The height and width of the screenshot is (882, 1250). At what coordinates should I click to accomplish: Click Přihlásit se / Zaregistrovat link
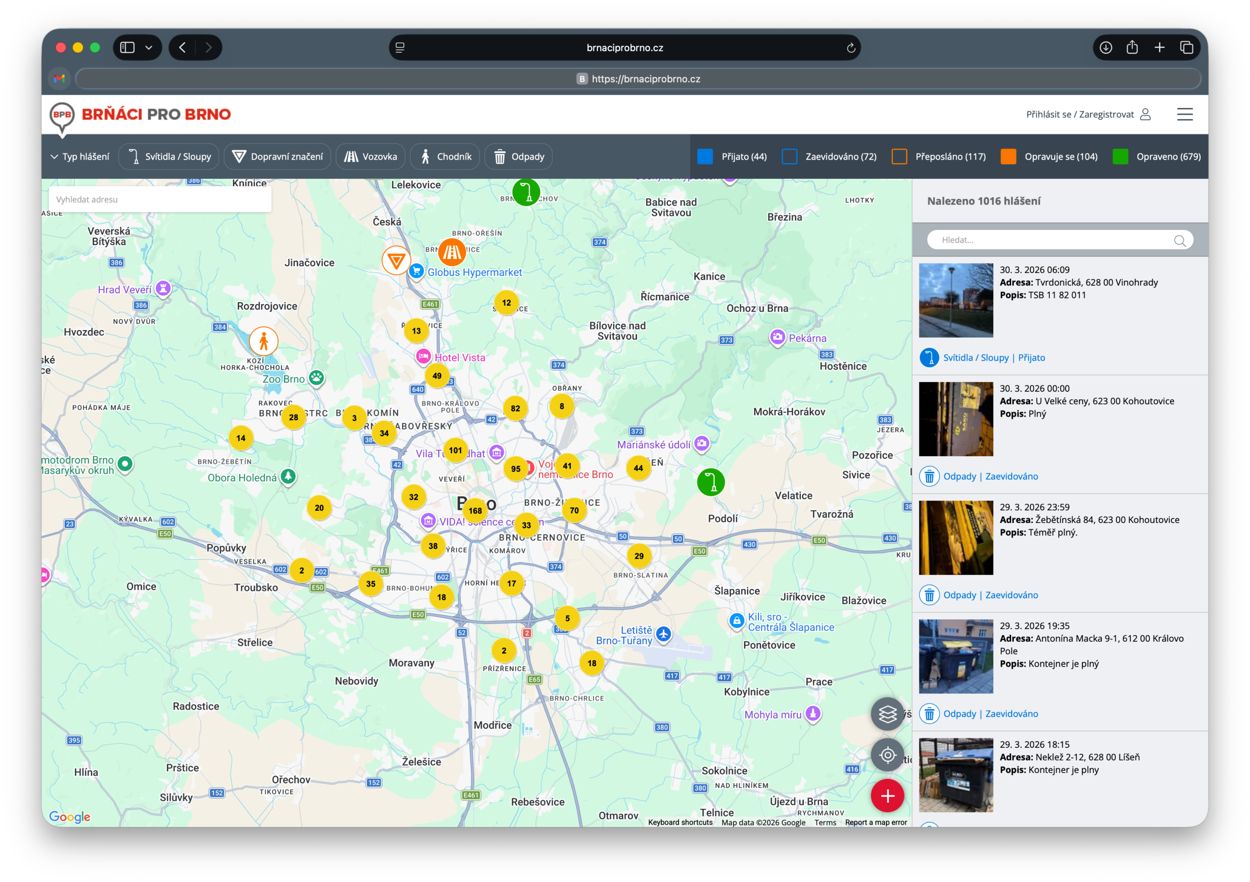1080,114
